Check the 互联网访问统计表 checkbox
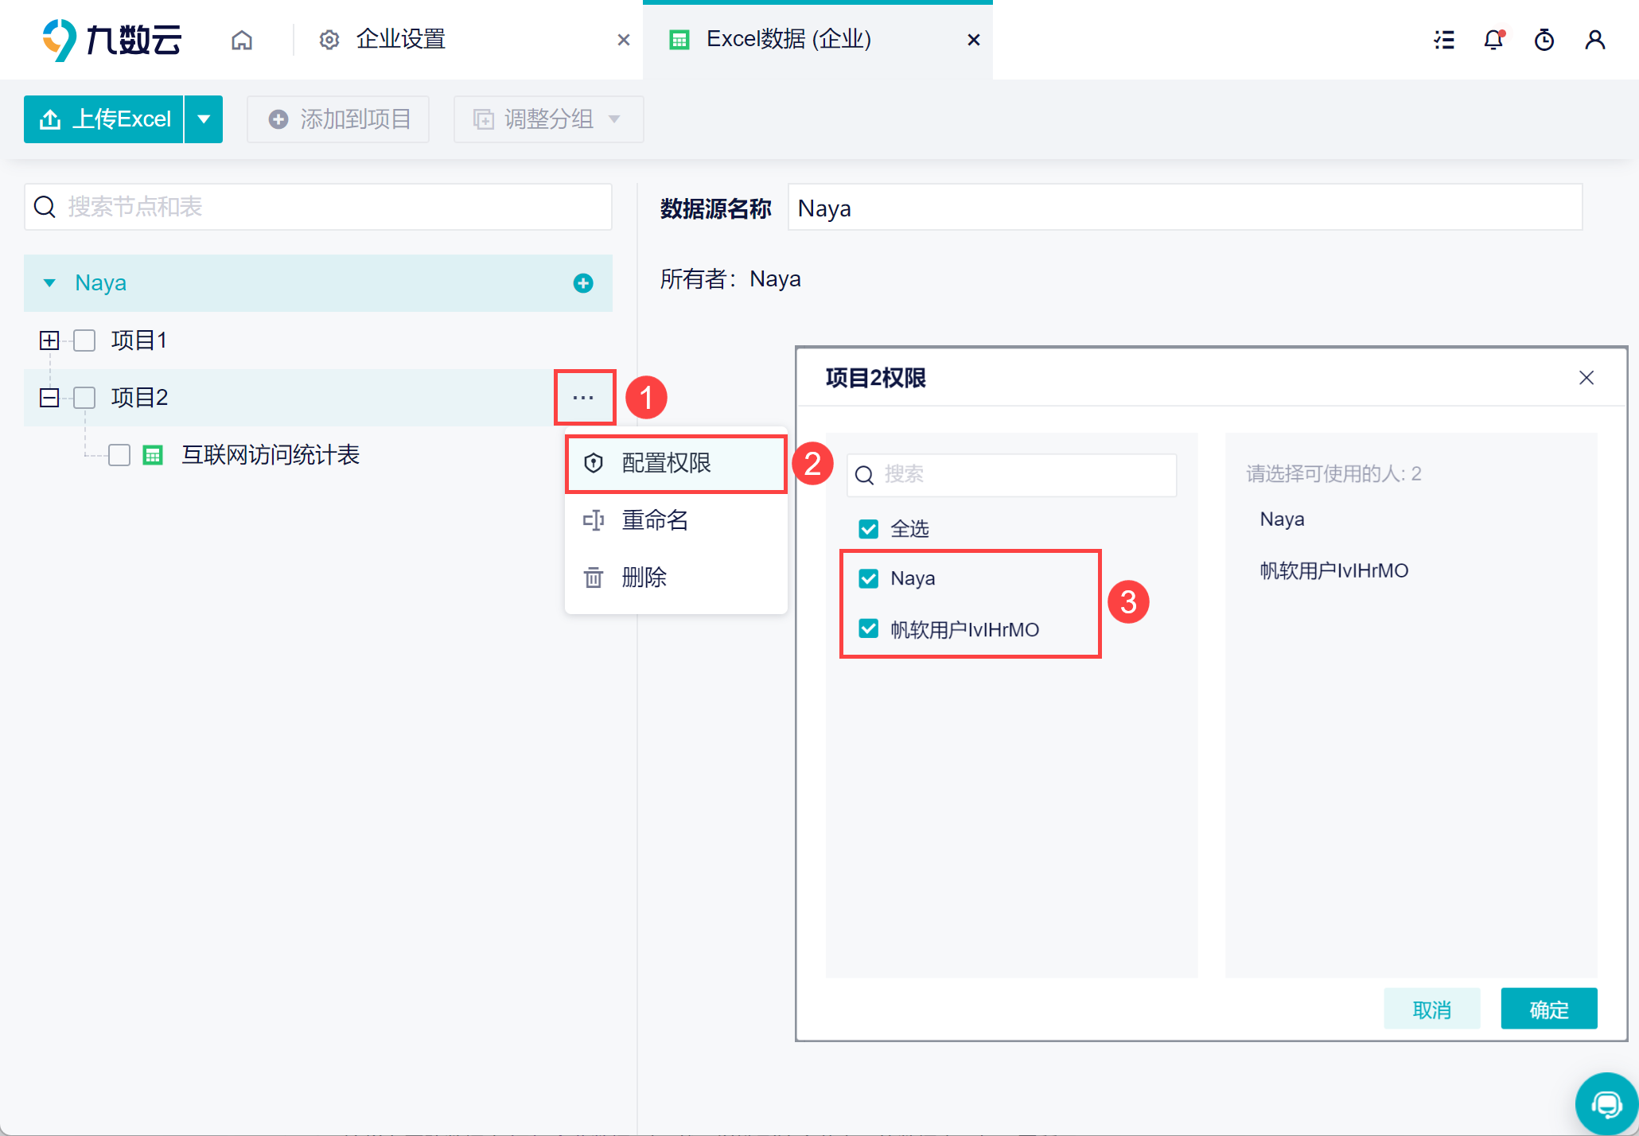The width and height of the screenshot is (1639, 1136). coord(119,455)
